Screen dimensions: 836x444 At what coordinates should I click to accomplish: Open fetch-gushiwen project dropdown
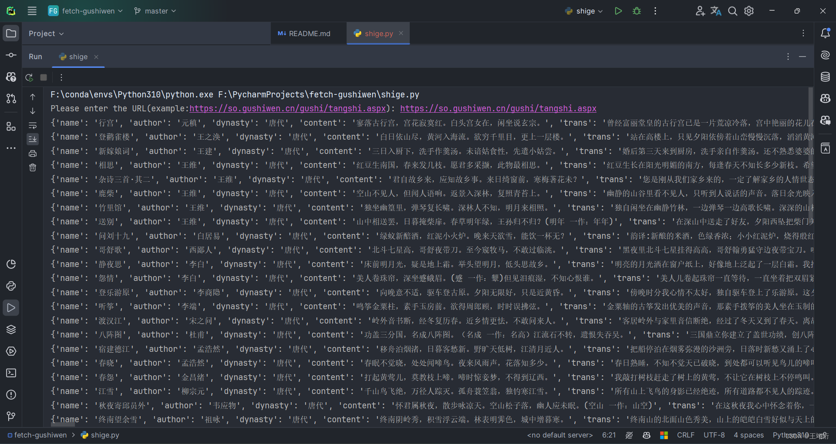click(85, 11)
